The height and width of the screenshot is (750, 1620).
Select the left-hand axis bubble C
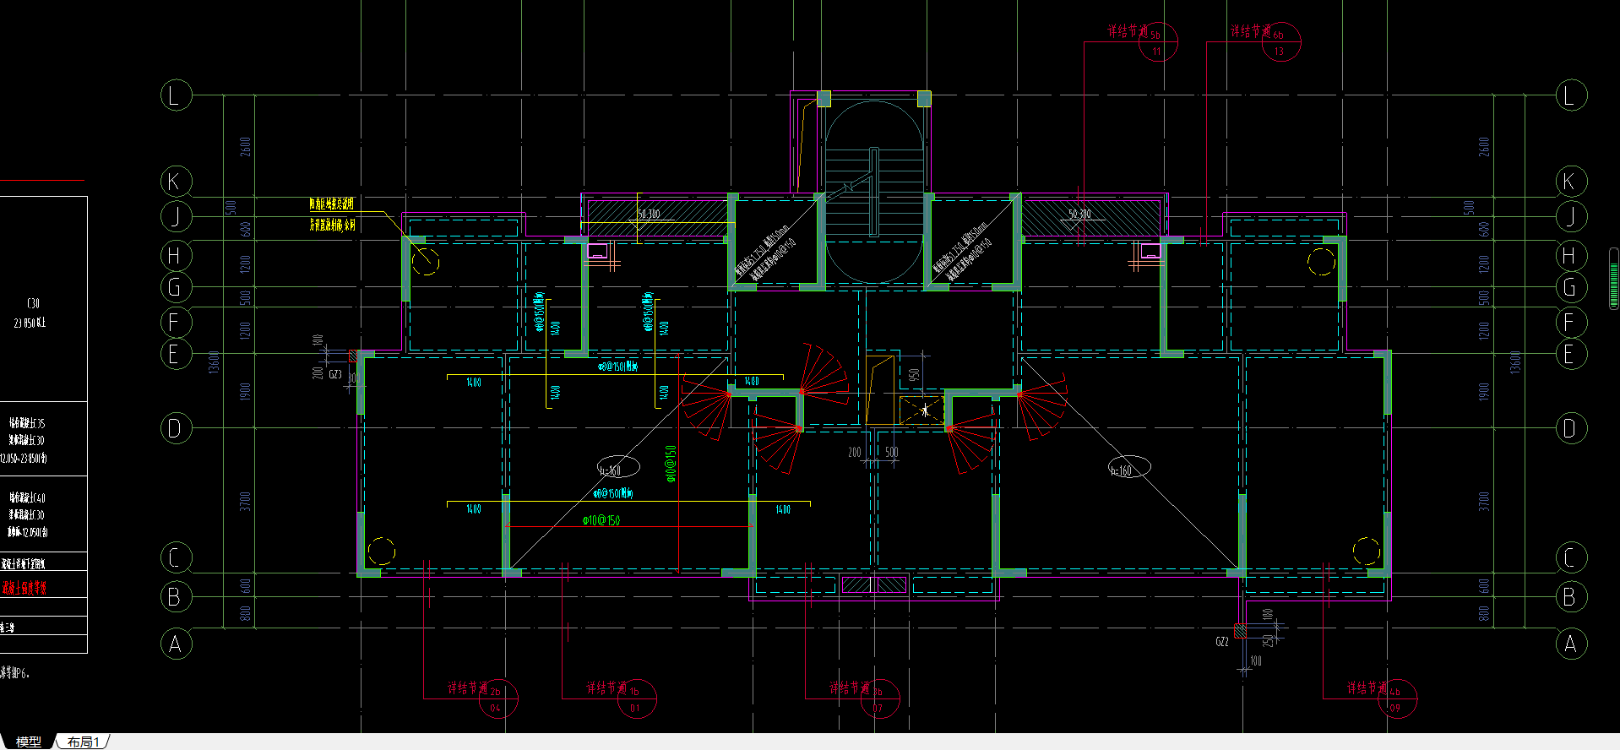point(176,557)
